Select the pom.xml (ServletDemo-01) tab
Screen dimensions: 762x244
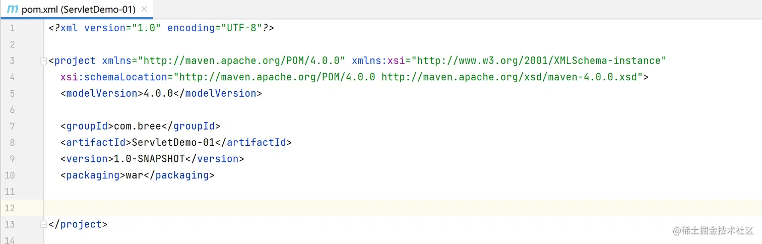point(78,10)
